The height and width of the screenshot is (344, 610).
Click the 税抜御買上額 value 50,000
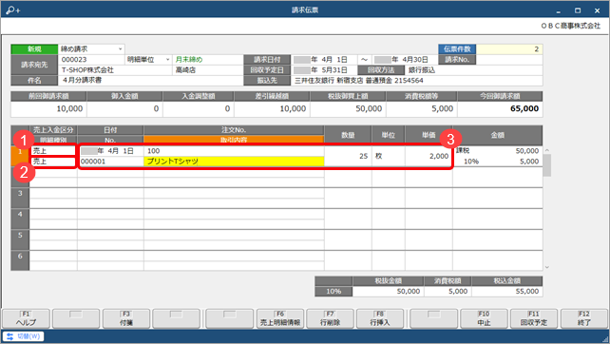point(369,109)
